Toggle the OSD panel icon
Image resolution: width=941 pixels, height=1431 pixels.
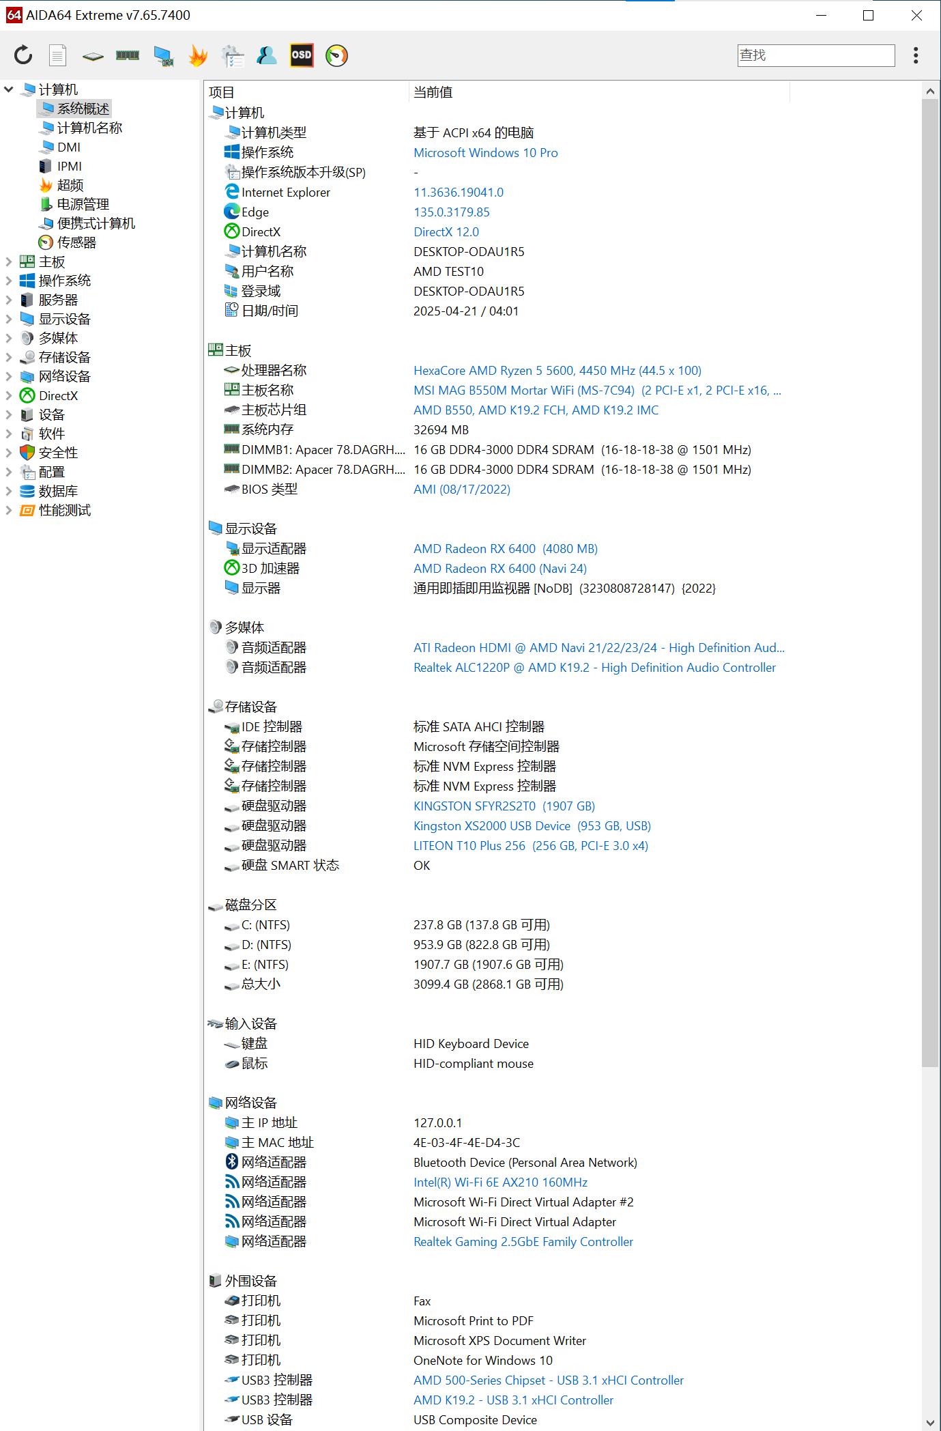pos(302,55)
